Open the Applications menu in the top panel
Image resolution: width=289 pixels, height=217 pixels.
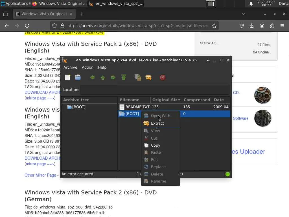point(14,3)
